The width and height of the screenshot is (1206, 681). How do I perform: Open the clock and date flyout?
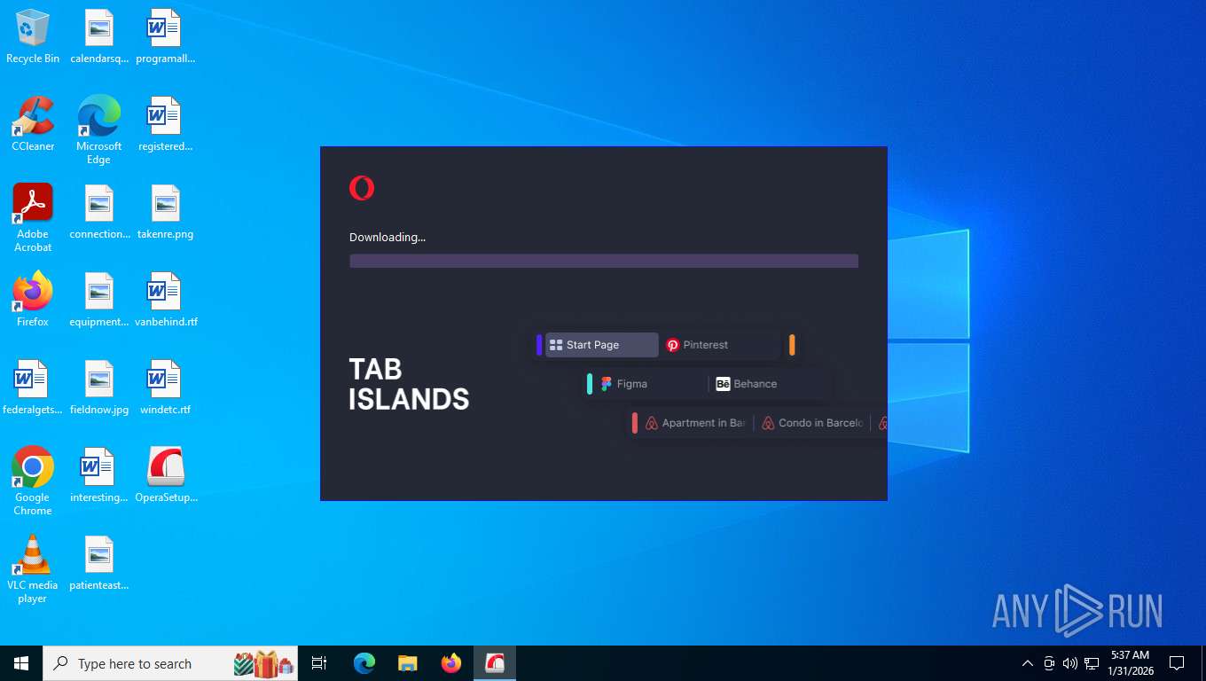coord(1130,663)
